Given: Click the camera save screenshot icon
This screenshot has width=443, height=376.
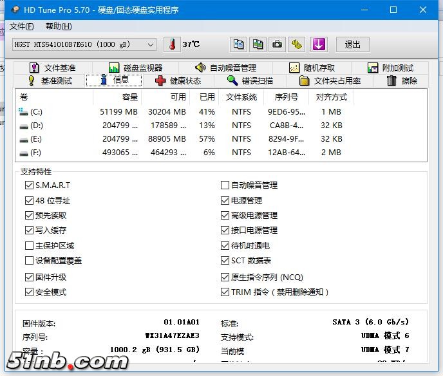Looking at the screenshot, I should [x=277, y=44].
